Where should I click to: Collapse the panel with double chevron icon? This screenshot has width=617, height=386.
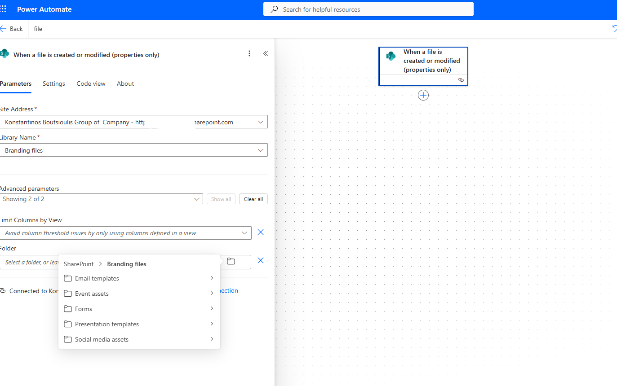coord(266,54)
